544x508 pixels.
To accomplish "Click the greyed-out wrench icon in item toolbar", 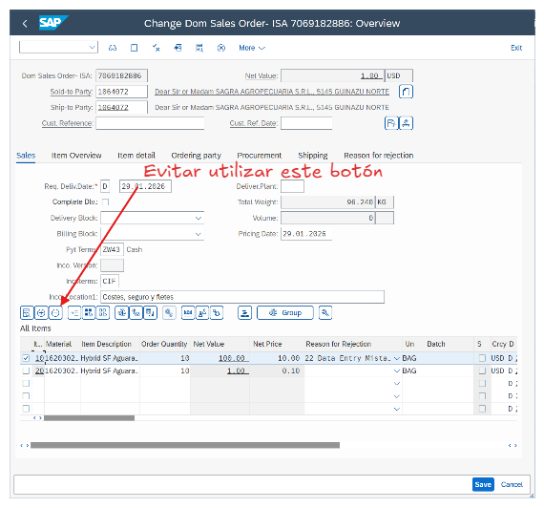I will coord(169,313).
